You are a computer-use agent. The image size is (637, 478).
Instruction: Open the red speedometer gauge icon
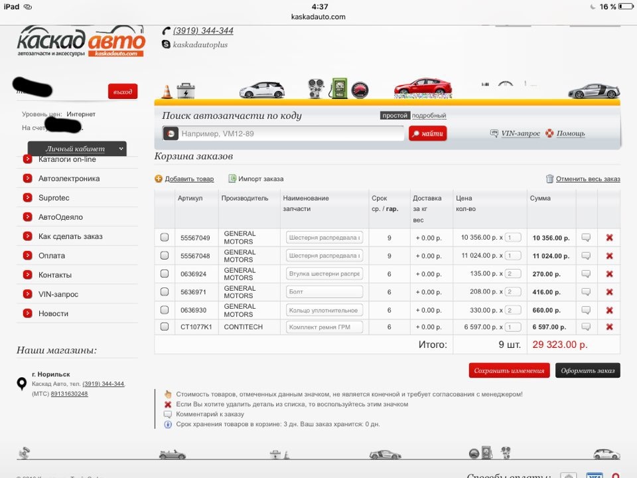[x=360, y=90]
